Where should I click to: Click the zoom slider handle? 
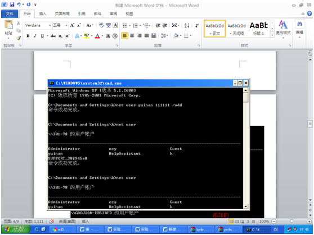click(291, 221)
